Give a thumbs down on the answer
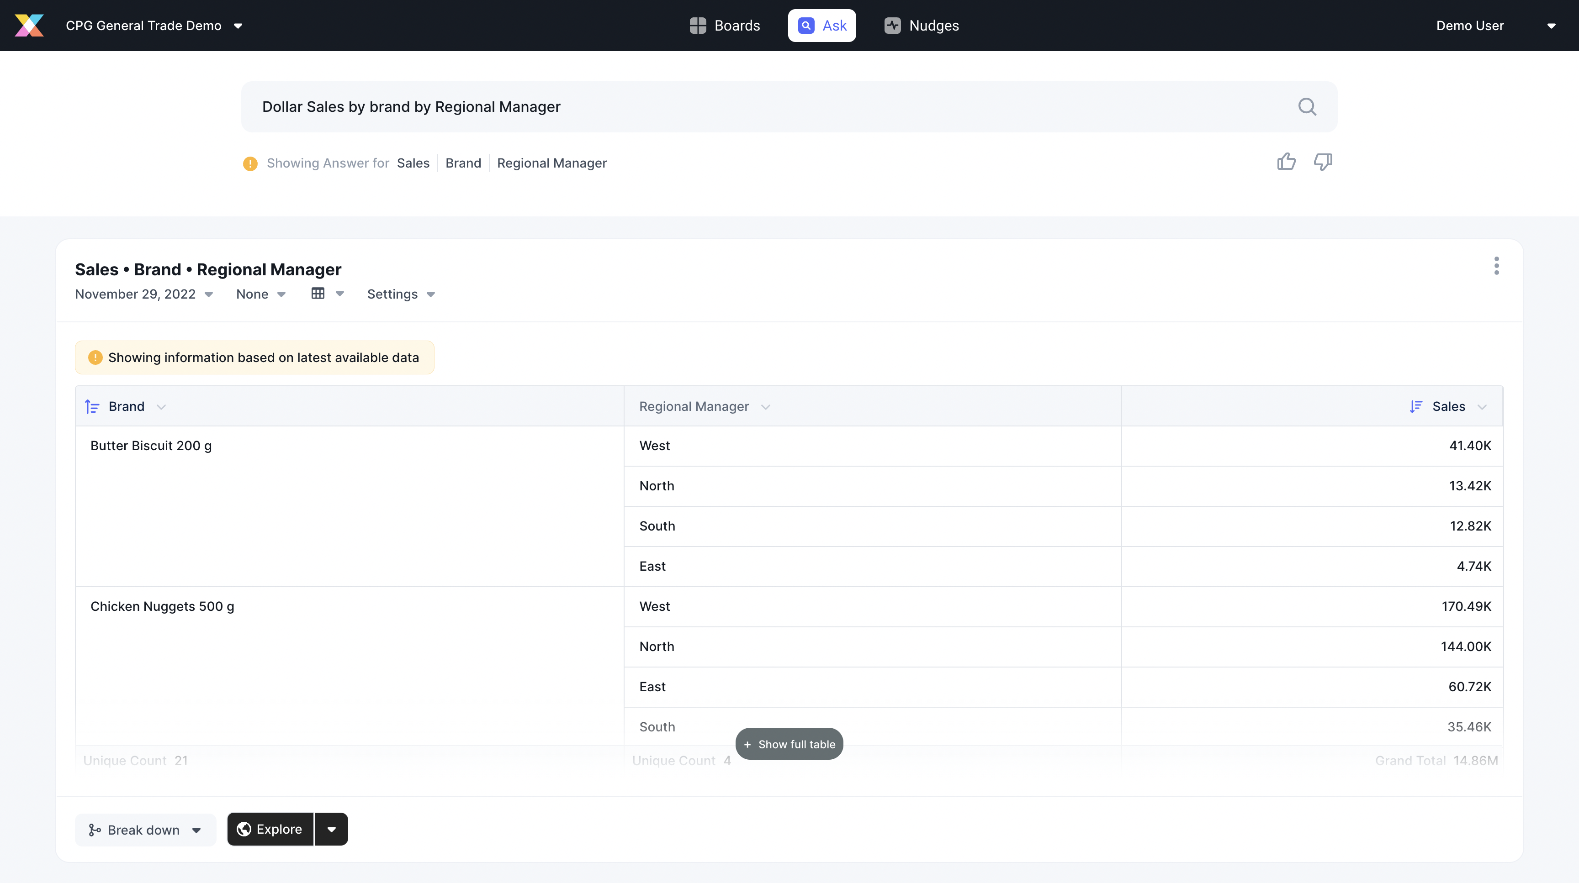Viewport: 1579px width, 883px height. pos(1323,162)
